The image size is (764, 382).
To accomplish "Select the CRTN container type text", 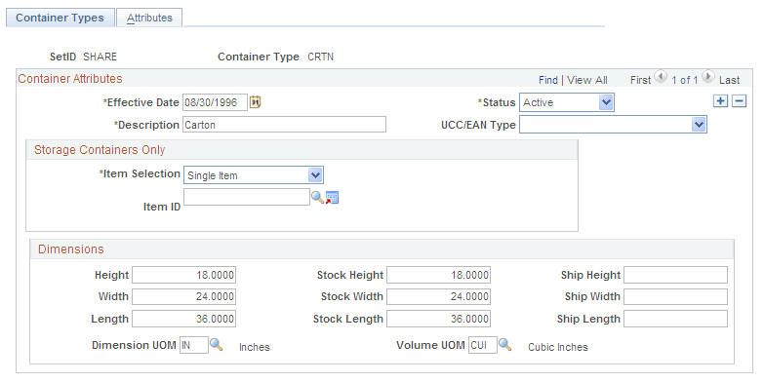I will click(x=321, y=57).
